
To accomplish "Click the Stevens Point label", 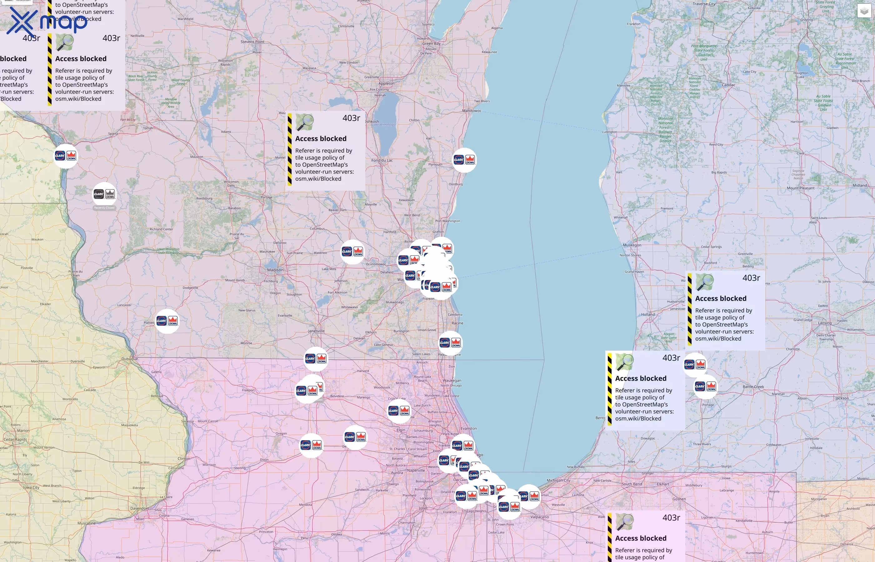I will (x=252, y=42).
